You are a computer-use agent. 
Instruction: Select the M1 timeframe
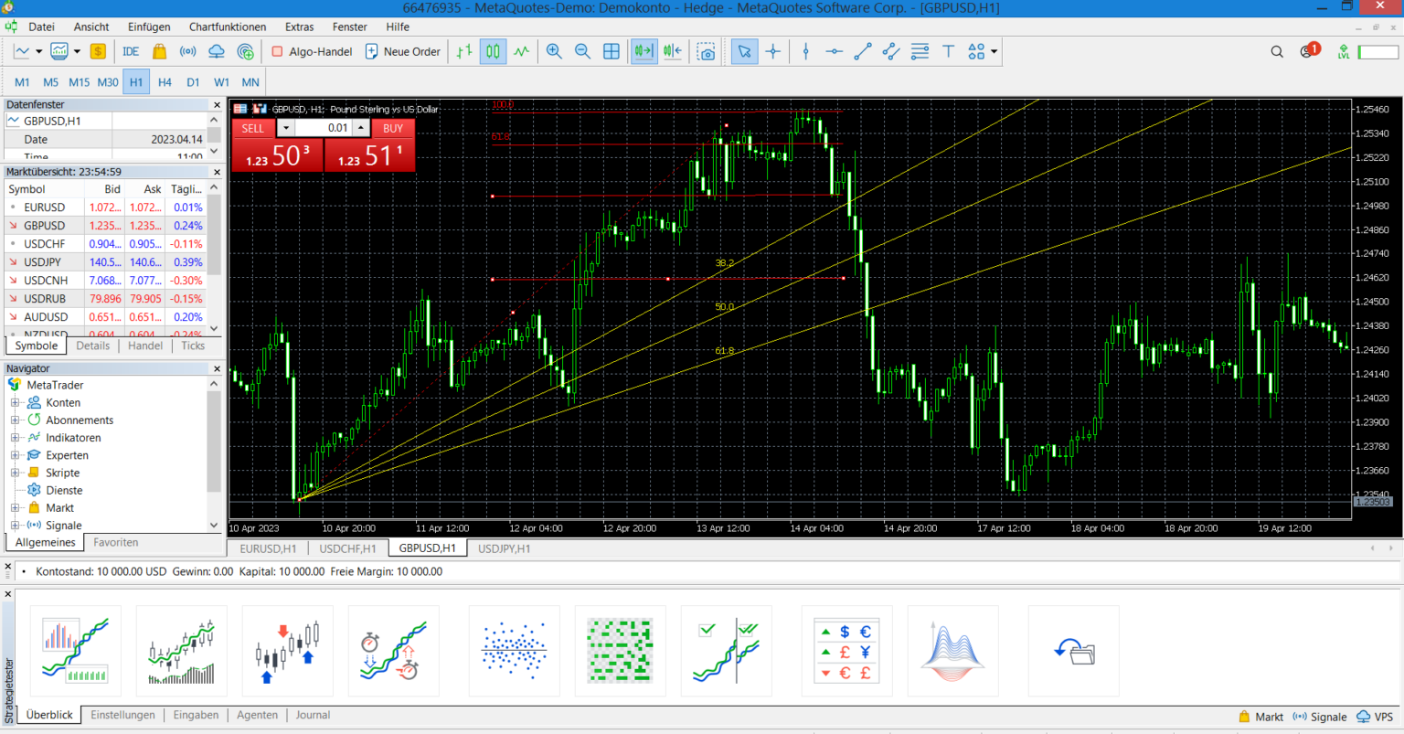[22, 82]
